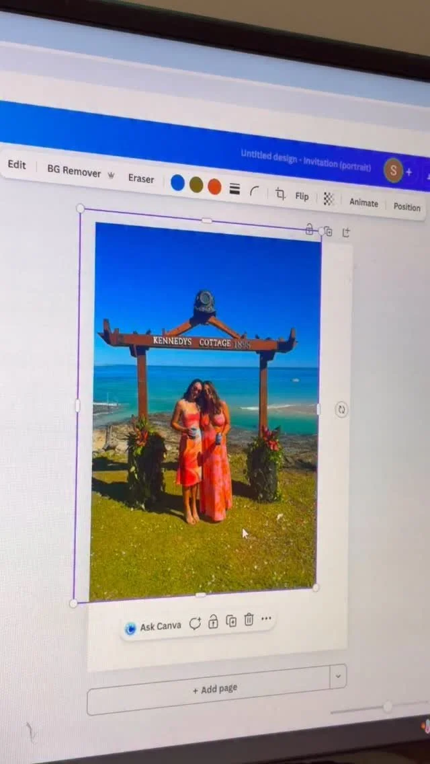This screenshot has height=764, width=430.
Task: Delete the element with trash icon
Action: [x=249, y=619]
